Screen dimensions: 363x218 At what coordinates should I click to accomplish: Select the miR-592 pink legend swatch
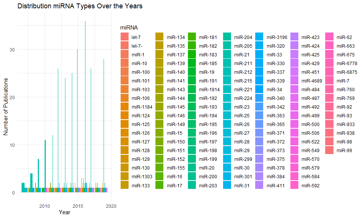coord(295,185)
